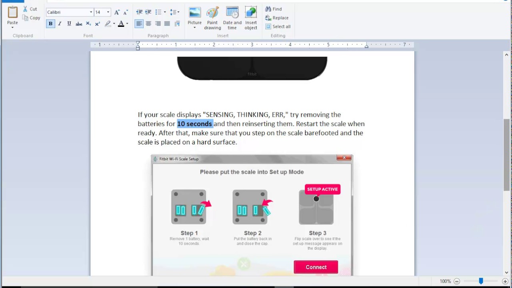Click the Connect button in the embedded image

coord(316,267)
